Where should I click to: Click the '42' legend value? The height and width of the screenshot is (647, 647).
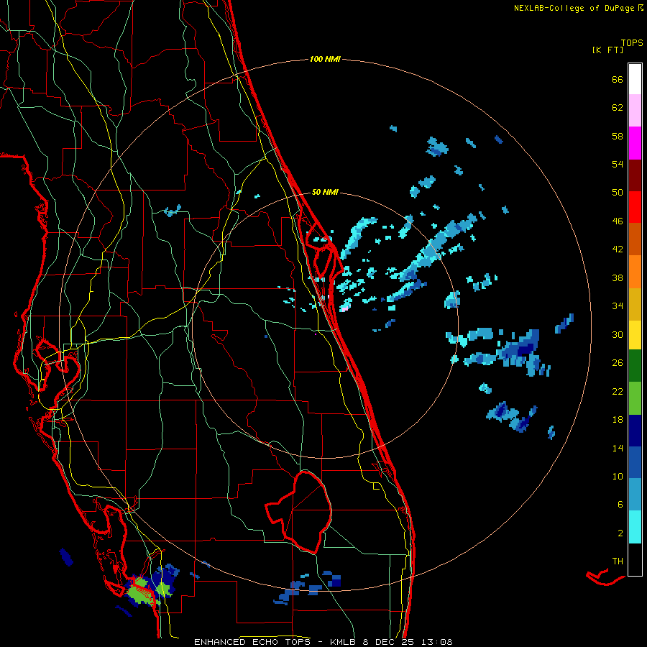pyautogui.click(x=618, y=249)
